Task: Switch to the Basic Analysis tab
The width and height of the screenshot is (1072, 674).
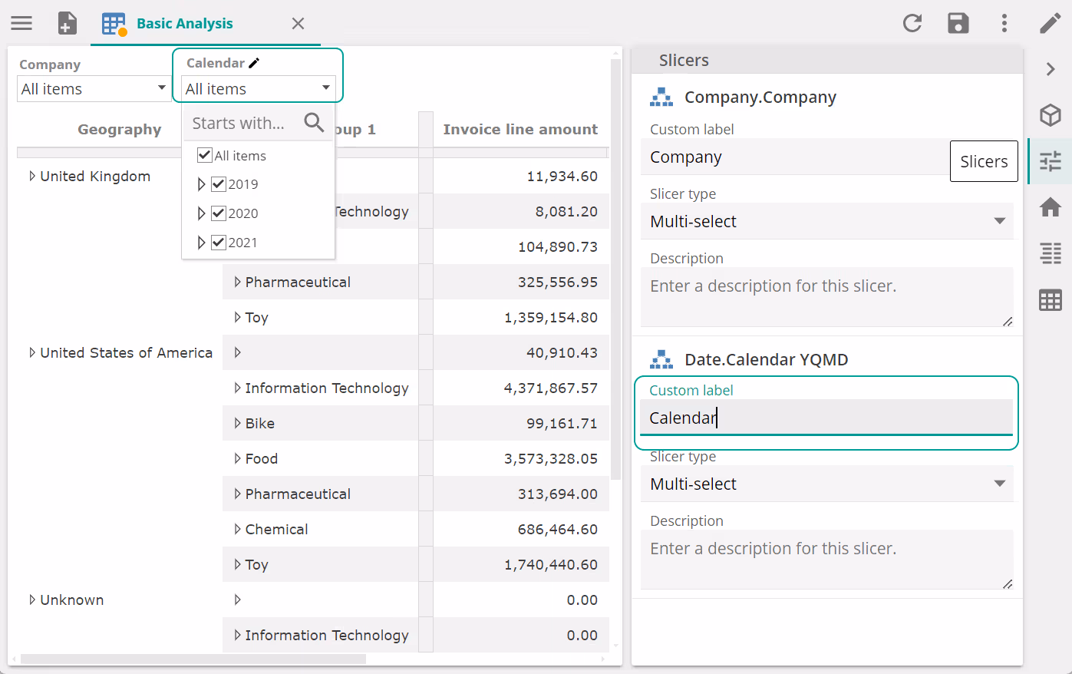Action: [184, 24]
